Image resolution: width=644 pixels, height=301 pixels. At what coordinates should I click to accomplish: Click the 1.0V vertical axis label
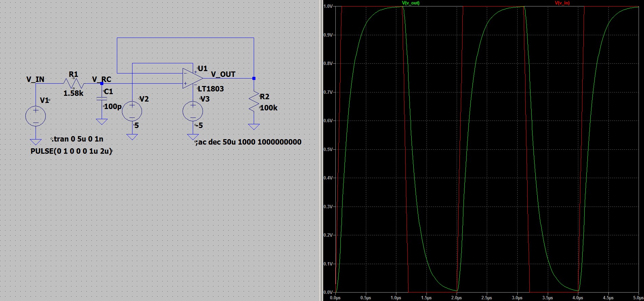[x=328, y=6]
